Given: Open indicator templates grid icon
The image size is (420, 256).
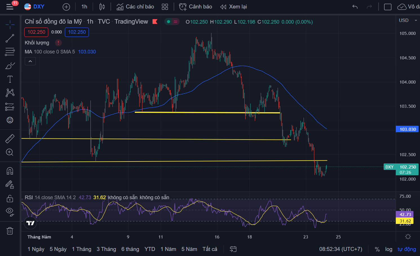Looking at the screenshot, I should (165, 7).
